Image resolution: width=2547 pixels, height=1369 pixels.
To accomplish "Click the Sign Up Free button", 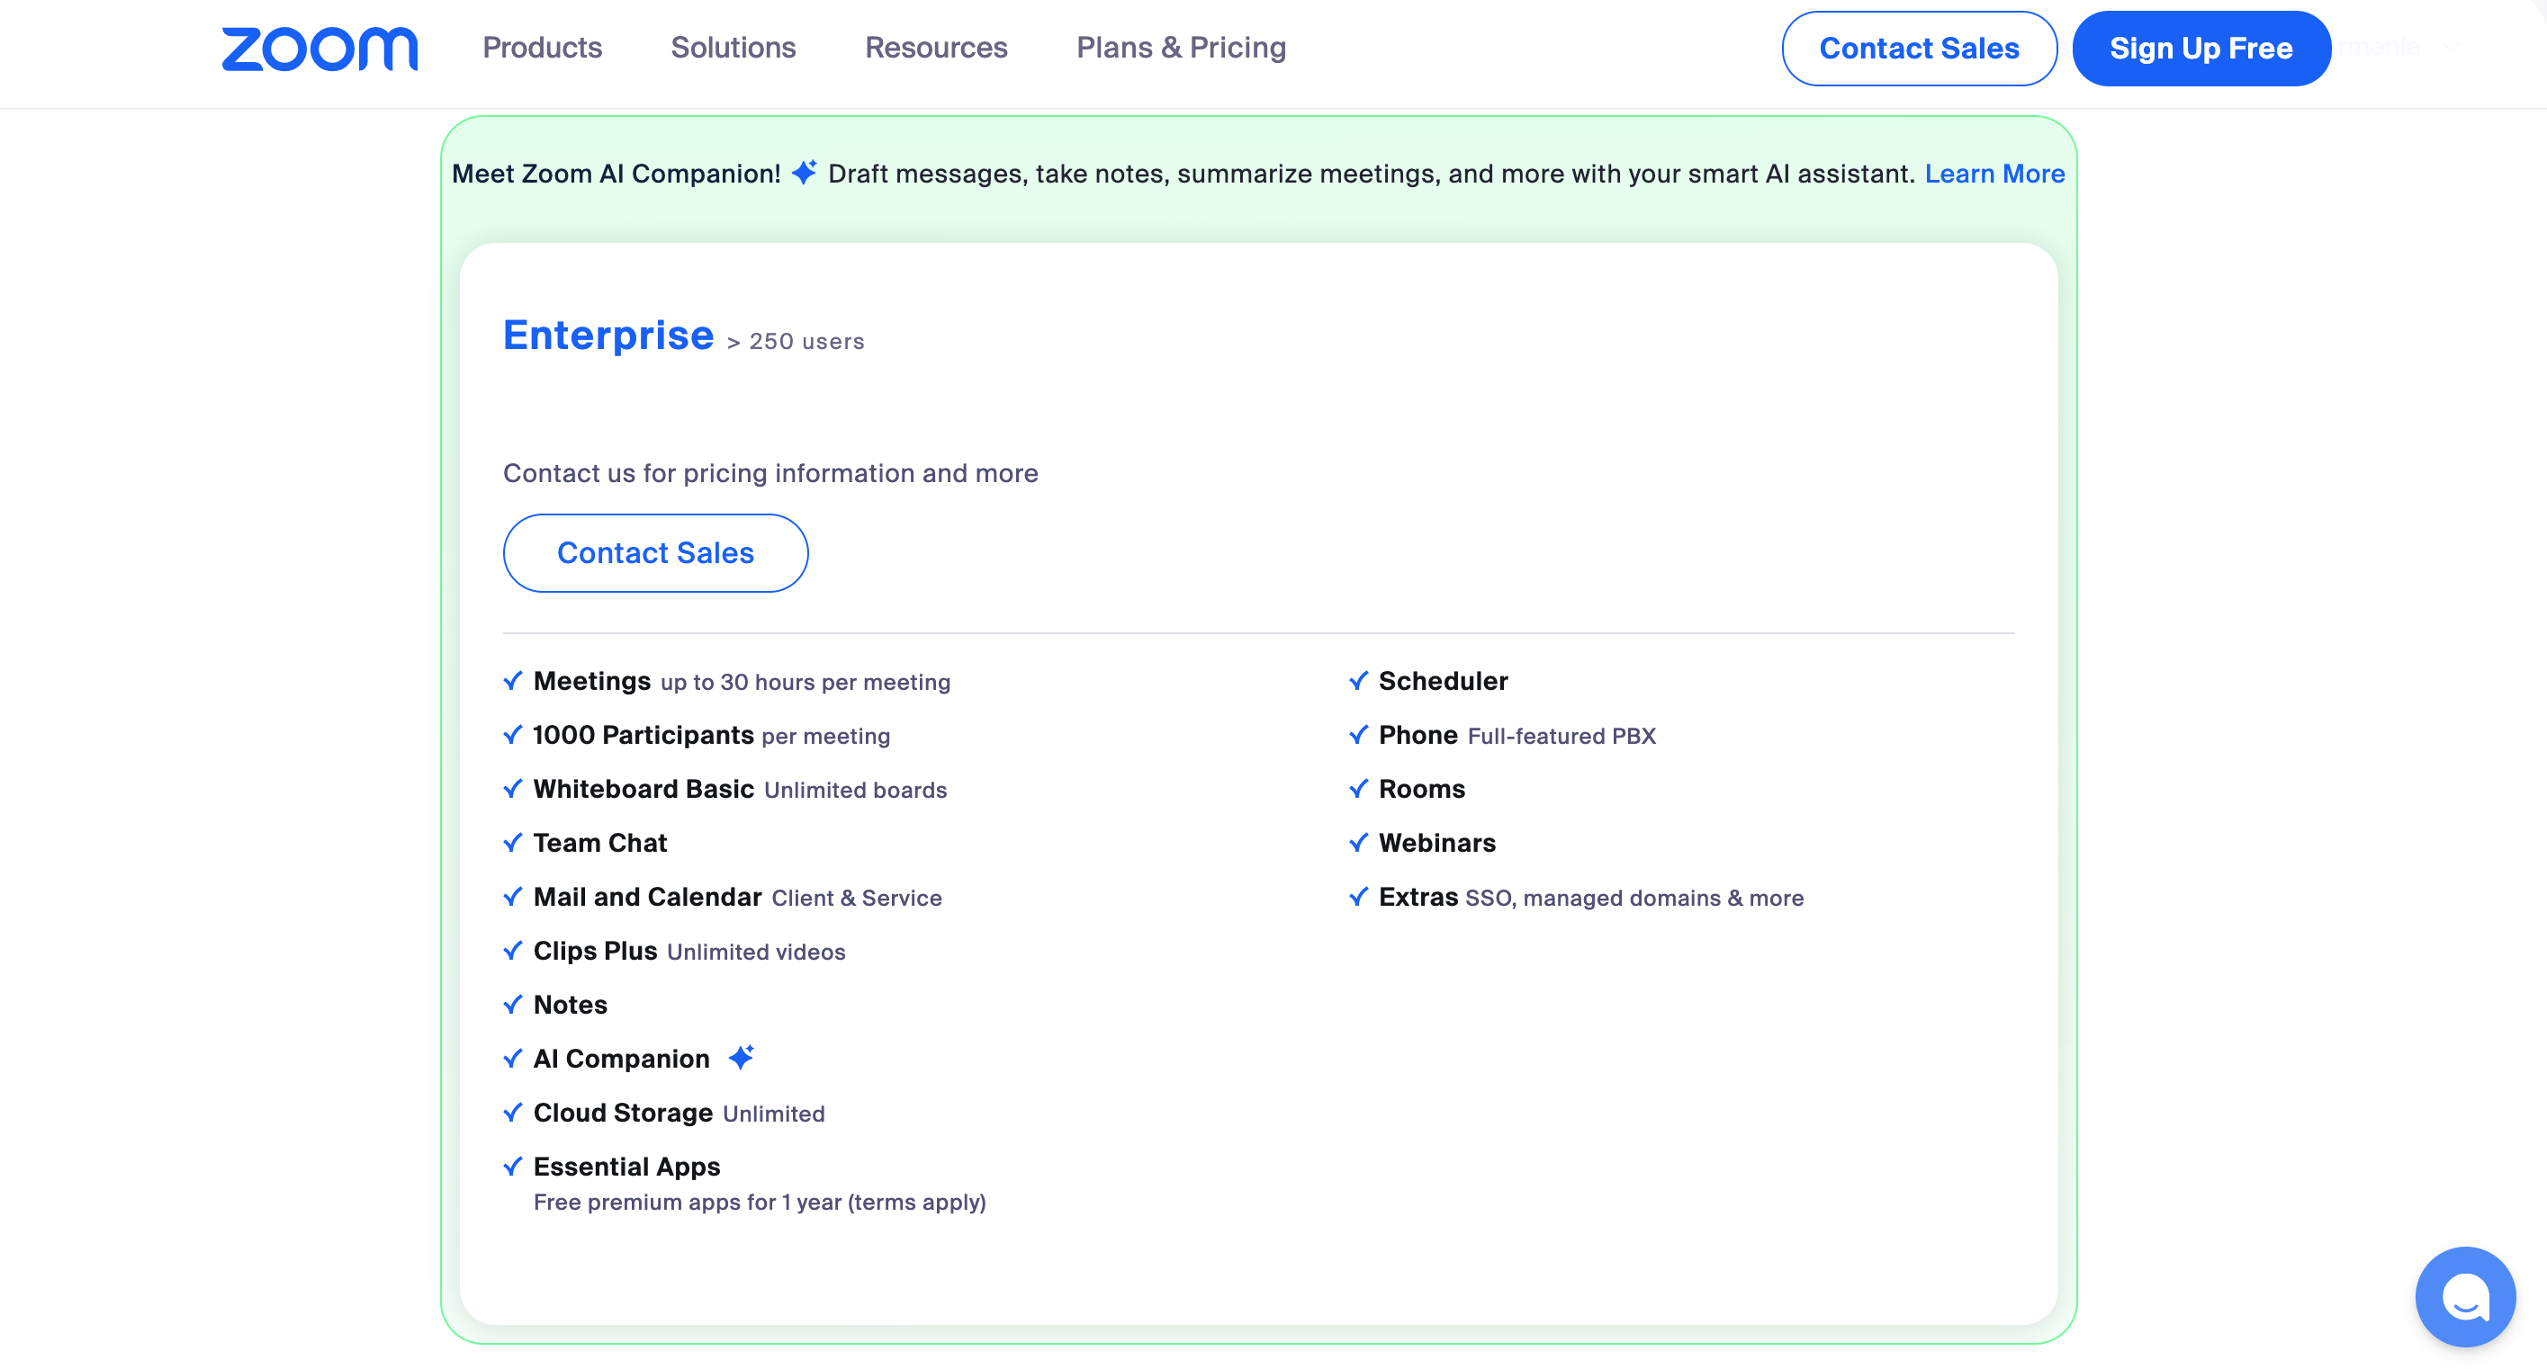I will pos(2200,48).
